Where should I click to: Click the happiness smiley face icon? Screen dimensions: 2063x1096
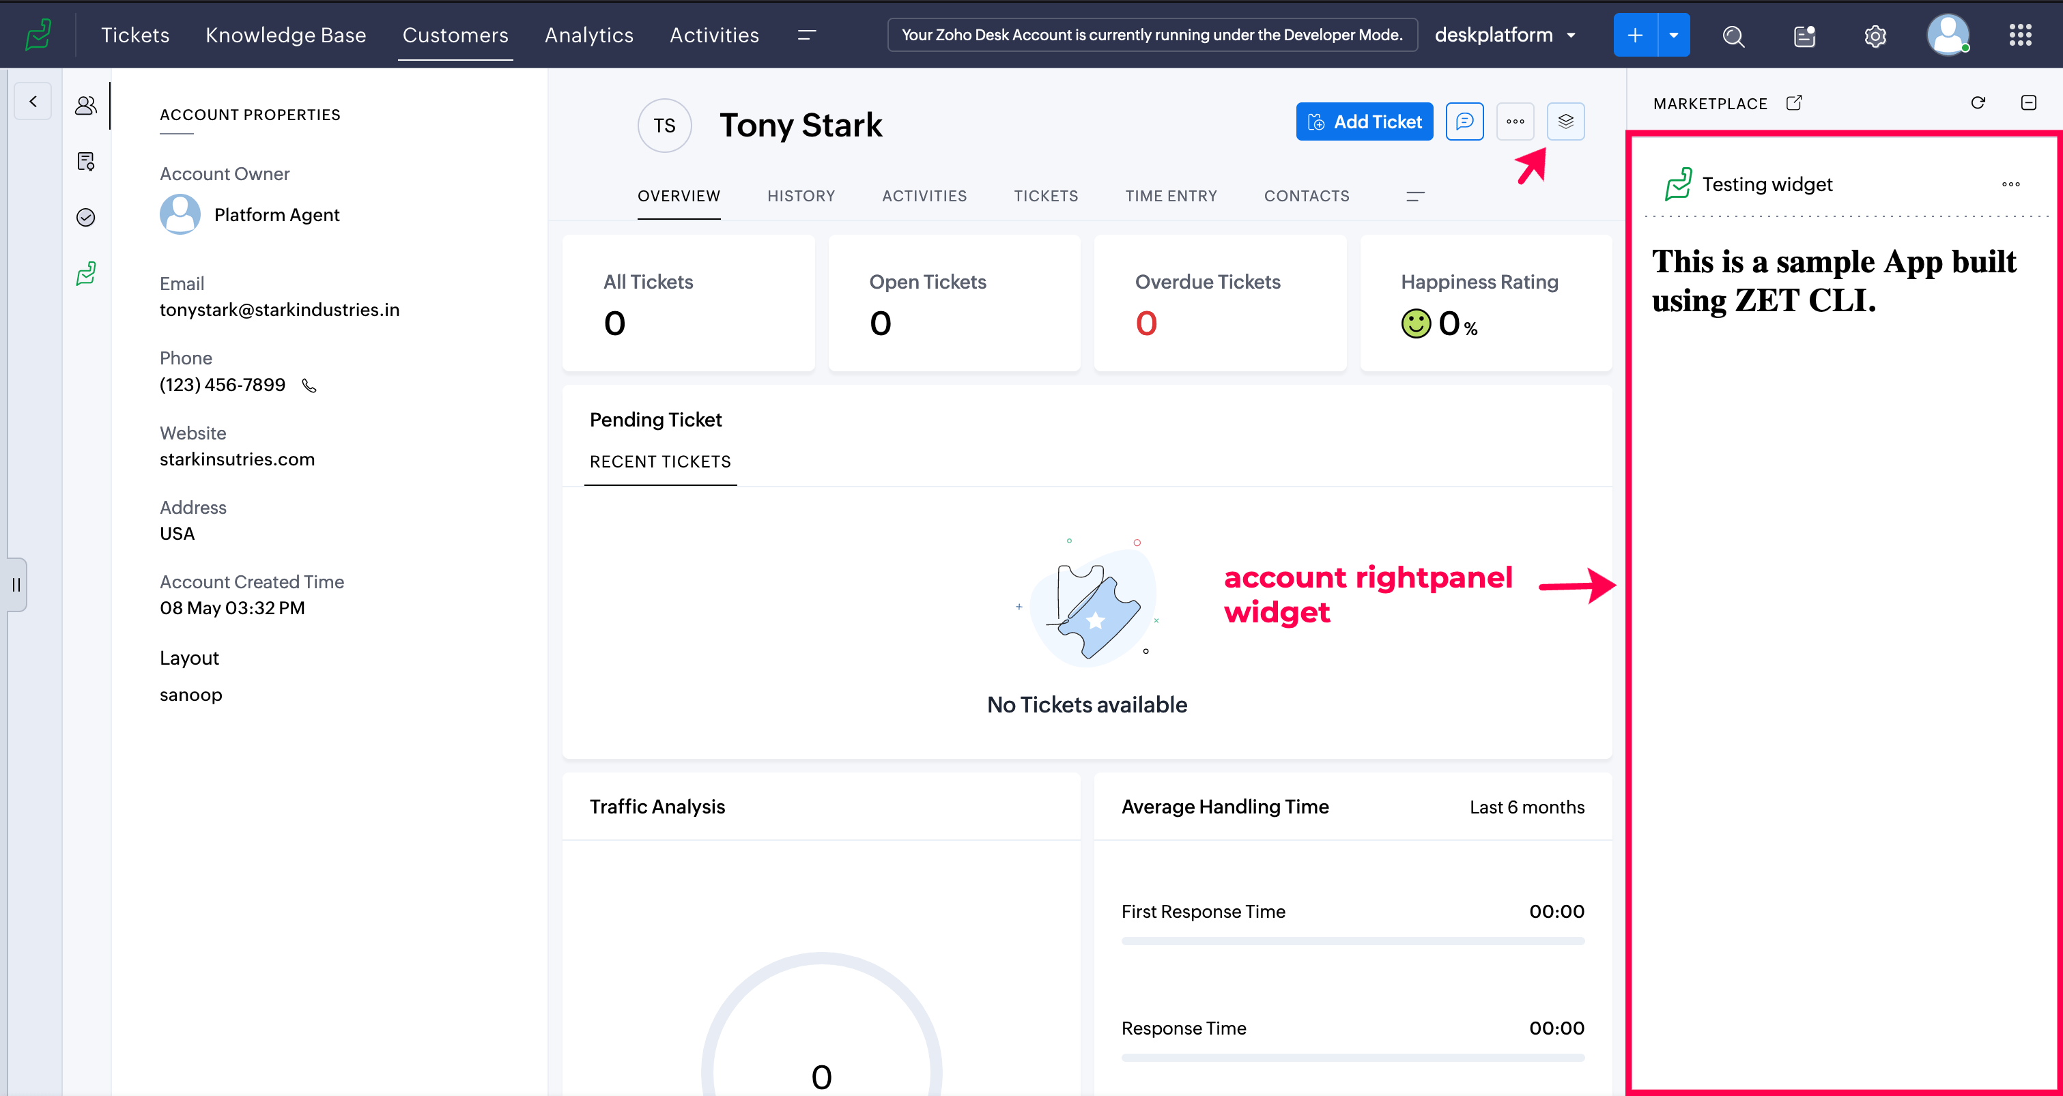point(1415,323)
